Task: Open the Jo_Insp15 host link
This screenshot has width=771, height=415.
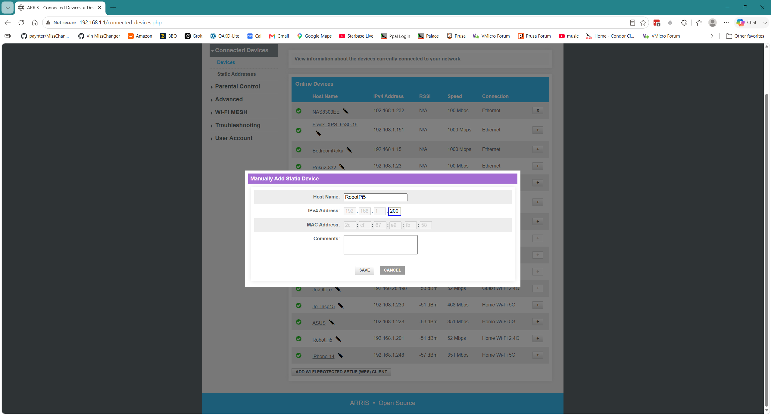Action: 323,306
